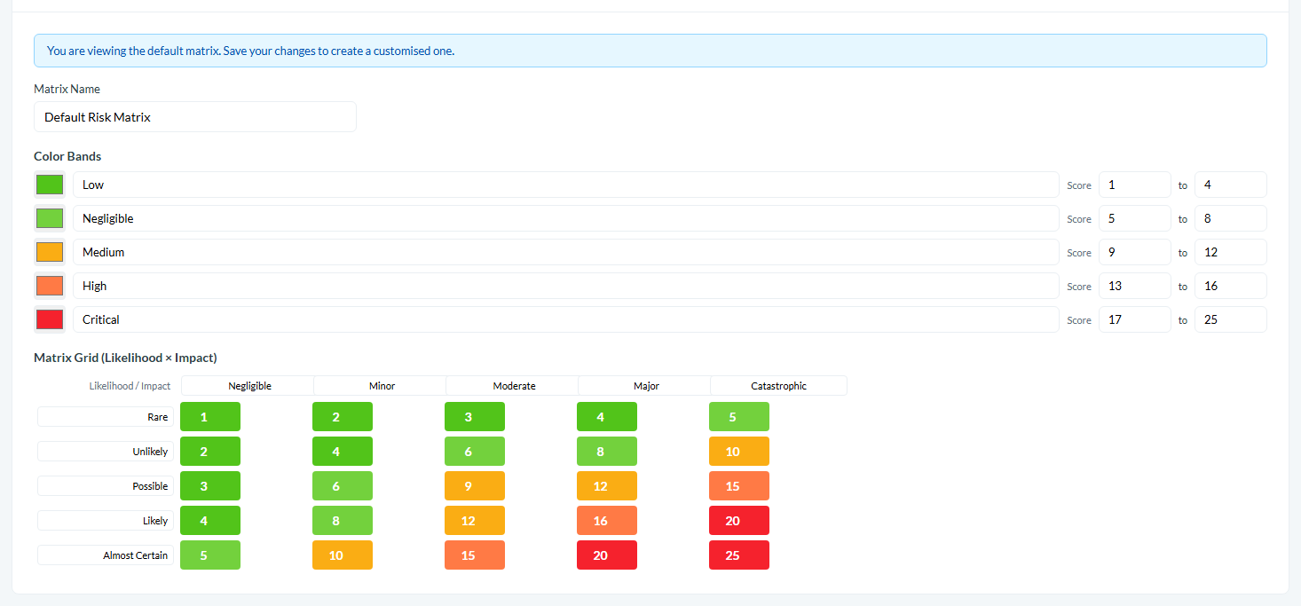Click the Critical band minimum score 17
This screenshot has height=606, width=1301.
click(1135, 319)
